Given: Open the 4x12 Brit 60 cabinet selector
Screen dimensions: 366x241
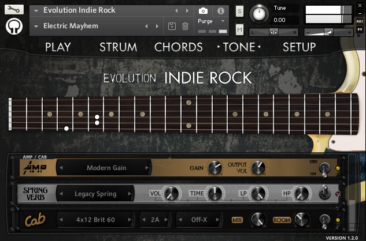Looking at the screenshot, I should [95, 220].
